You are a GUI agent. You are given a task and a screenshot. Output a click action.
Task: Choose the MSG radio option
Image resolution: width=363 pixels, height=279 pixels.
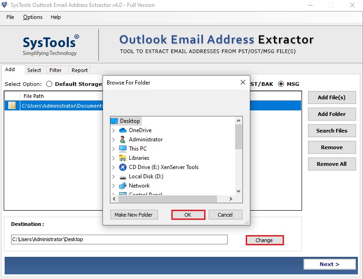click(281, 84)
